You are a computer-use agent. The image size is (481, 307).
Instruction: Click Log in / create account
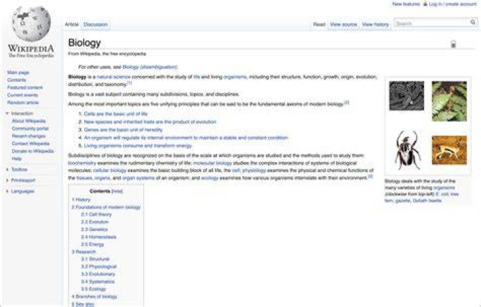453,4
